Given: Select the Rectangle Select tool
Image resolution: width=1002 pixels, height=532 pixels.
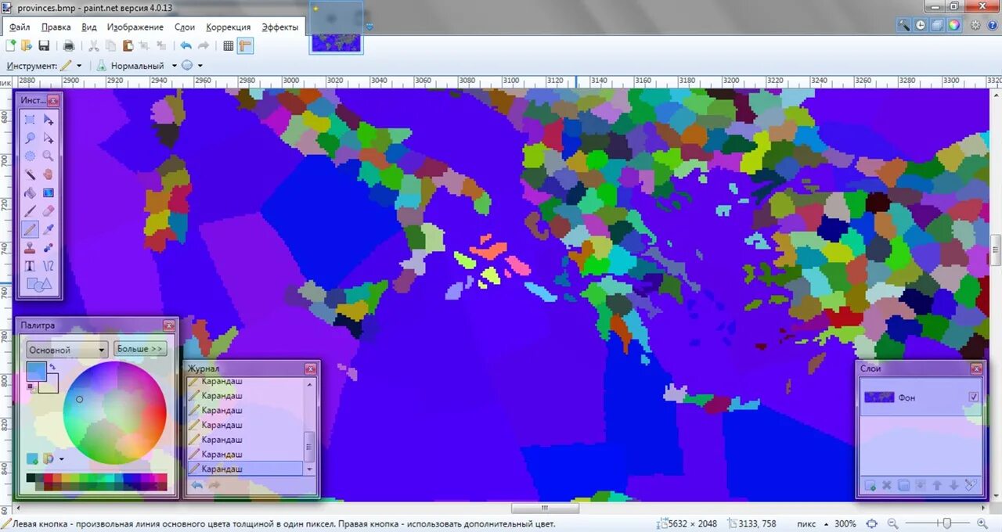Looking at the screenshot, I should coord(30,120).
